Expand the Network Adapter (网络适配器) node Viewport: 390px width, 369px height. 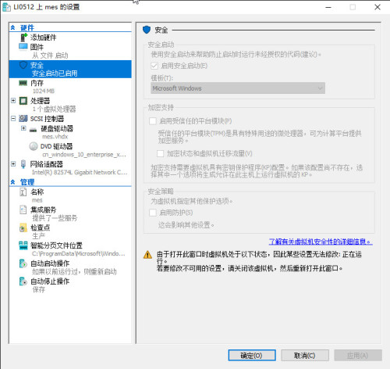13,164
